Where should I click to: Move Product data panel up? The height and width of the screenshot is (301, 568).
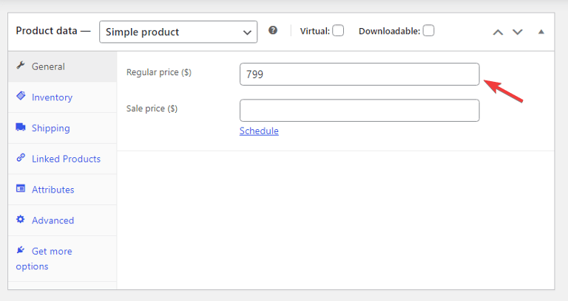coord(498,32)
